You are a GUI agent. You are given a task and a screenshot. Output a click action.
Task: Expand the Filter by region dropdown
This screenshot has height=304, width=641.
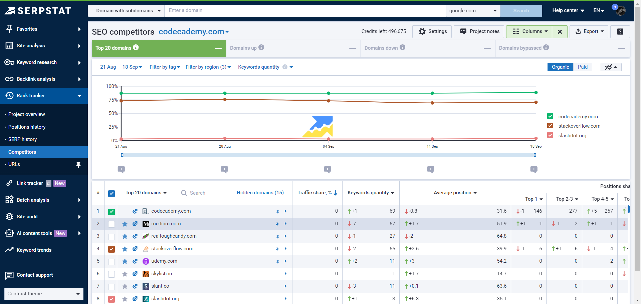pos(208,67)
